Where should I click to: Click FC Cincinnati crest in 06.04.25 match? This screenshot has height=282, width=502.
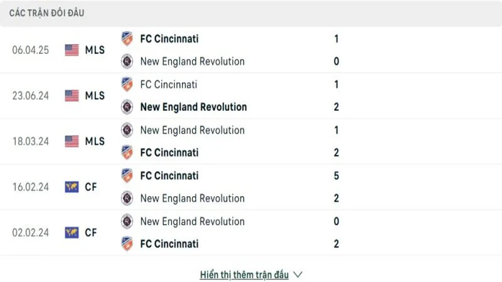click(127, 39)
